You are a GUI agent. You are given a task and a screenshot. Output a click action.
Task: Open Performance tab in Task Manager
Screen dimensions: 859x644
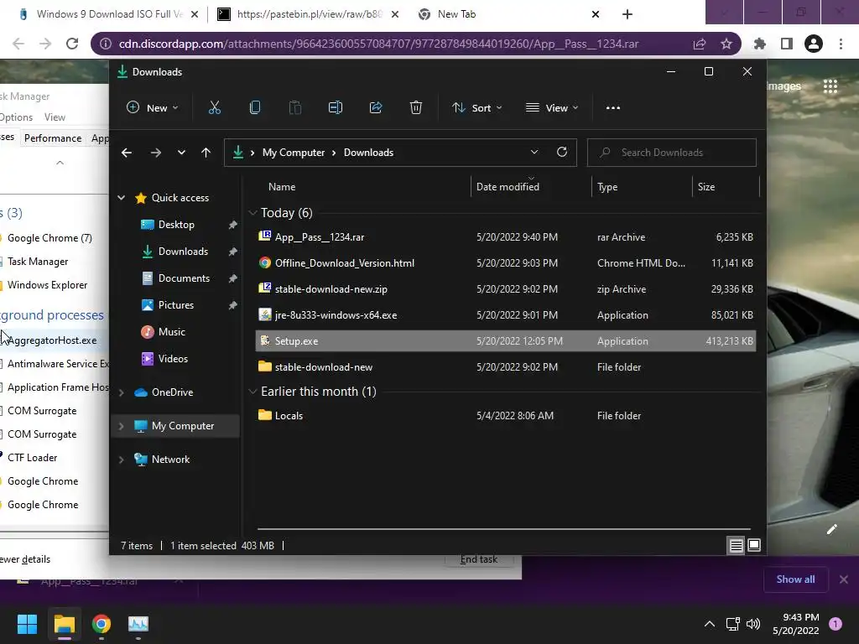pos(53,138)
